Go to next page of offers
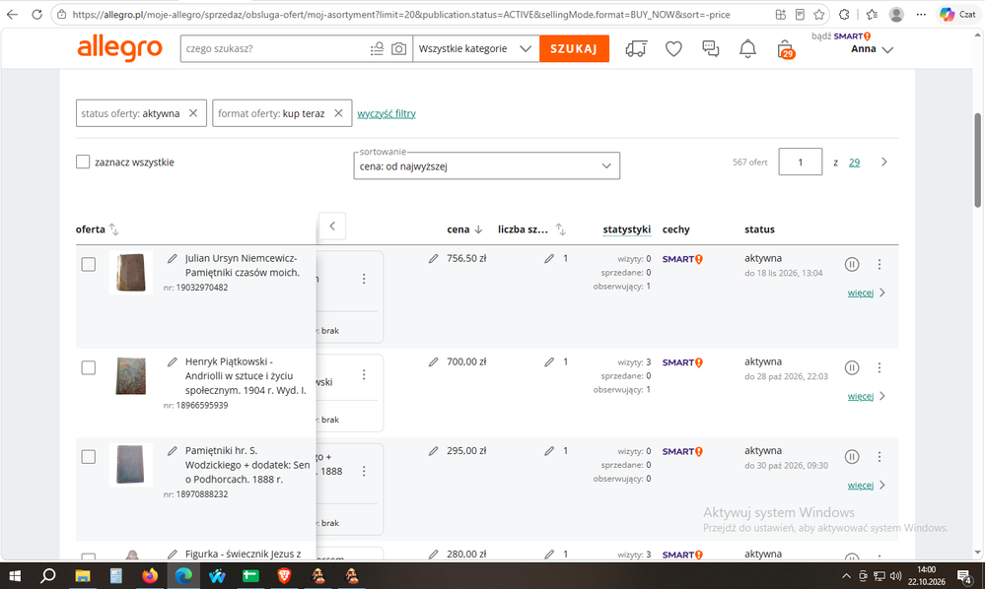Screen dimensions: 985x589 883,163
